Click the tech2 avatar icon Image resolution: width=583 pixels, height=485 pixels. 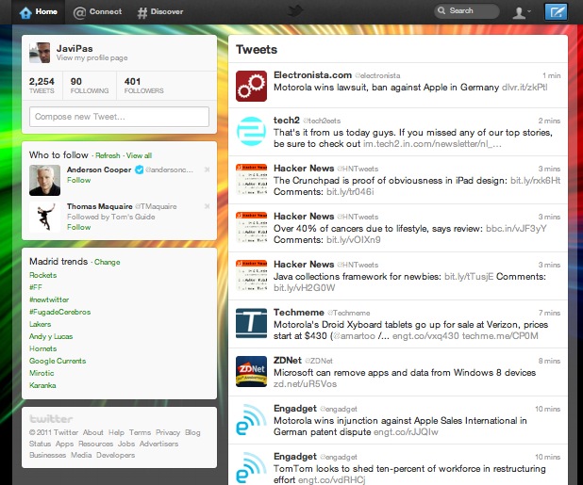[251, 131]
